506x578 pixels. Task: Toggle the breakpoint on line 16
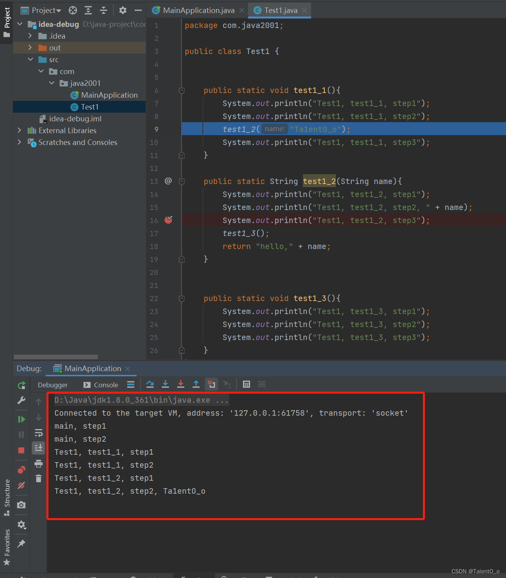tap(169, 220)
